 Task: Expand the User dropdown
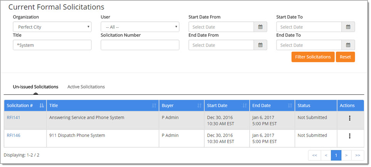140,27
